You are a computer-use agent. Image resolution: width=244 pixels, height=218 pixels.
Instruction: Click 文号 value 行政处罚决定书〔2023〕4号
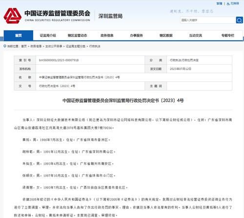click(x=57, y=86)
